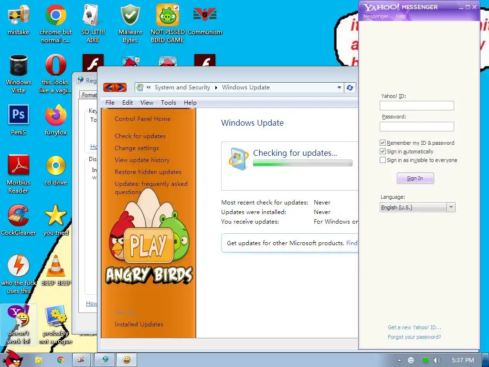Click Find link for other Microsoft products

click(352, 243)
